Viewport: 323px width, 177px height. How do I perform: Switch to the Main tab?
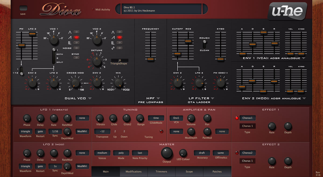106,172
